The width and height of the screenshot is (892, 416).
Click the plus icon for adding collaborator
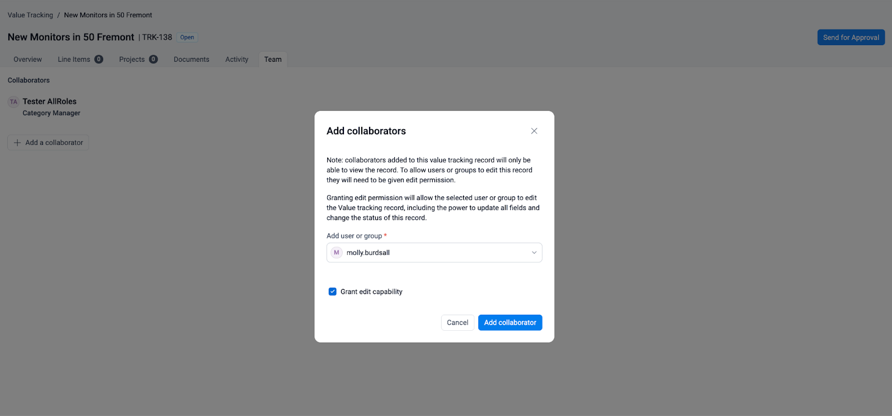[x=17, y=143]
